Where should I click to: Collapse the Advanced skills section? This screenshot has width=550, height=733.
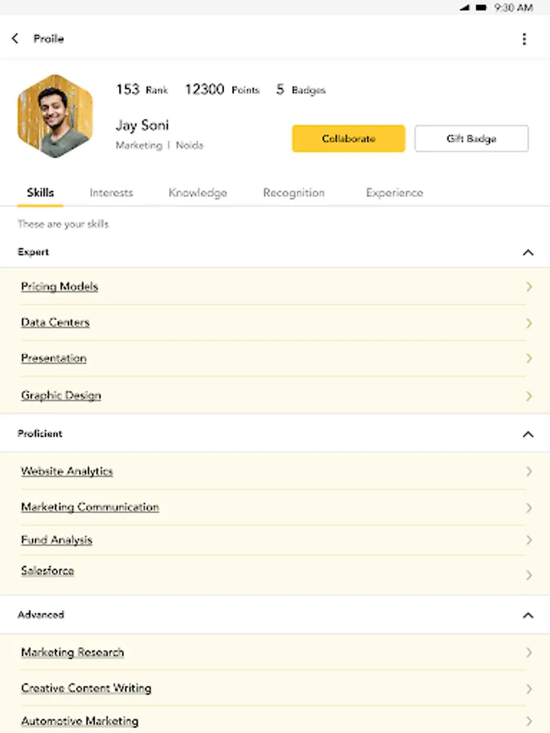(x=528, y=615)
